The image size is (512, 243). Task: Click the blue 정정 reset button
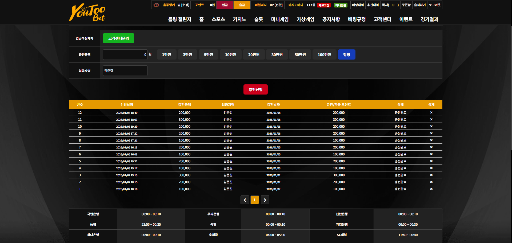point(346,54)
